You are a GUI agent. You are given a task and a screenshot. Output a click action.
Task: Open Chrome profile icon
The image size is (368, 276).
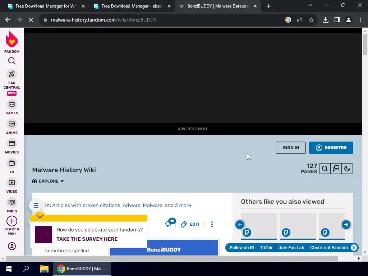coord(349,20)
